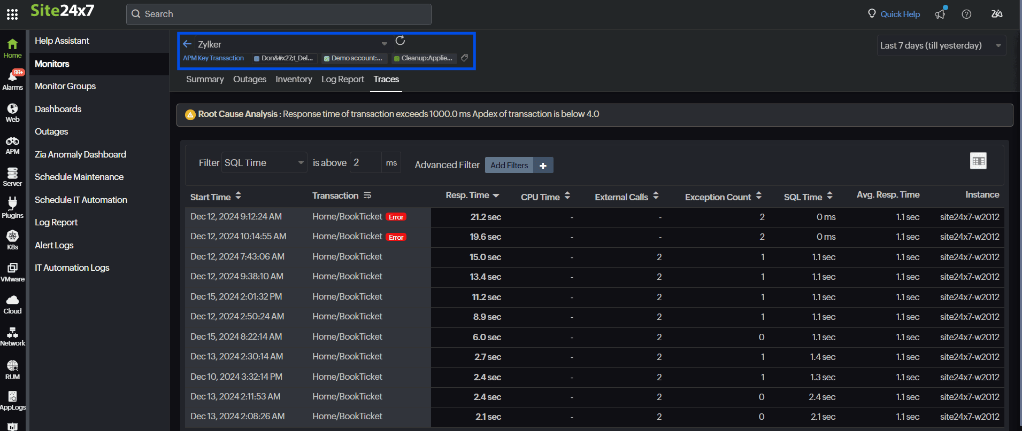Switch to the Summary tab
1022x431 pixels.
205,79
